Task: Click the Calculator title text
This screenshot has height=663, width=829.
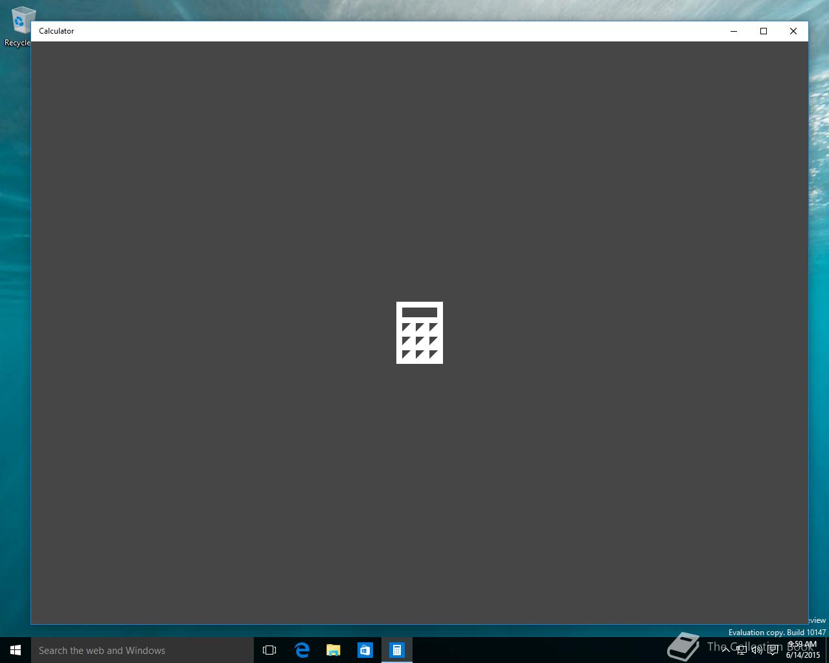Action: click(x=56, y=31)
